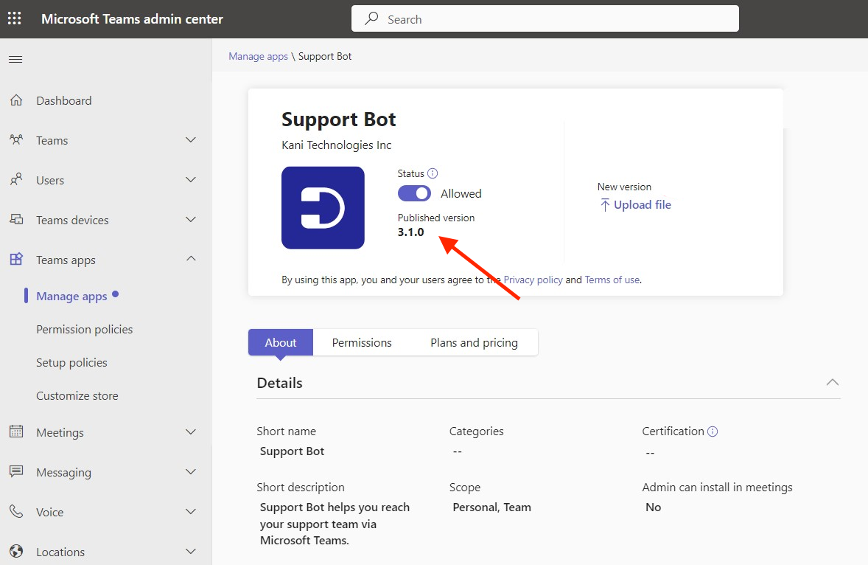Open the Microsoft 365 app launcher grid
Image resolution: width=868 pixels, height=565 pixels.
click(14, 18)
